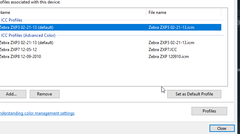Select highlighted Zebra ZXP3 02-21-13 (default) profile
The width and height of the screenshot is (240, 134).
point(110,27)
